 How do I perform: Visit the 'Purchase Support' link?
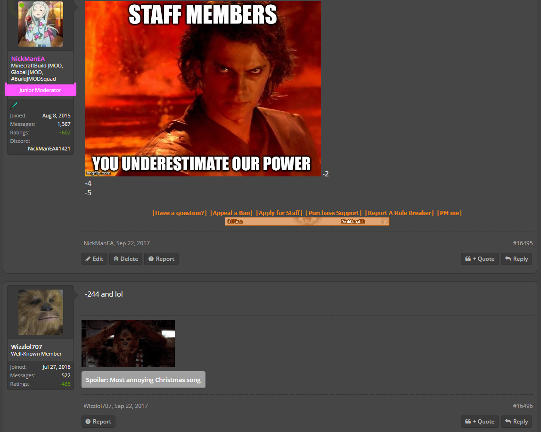pyautogui.click(x=334, y=213)
